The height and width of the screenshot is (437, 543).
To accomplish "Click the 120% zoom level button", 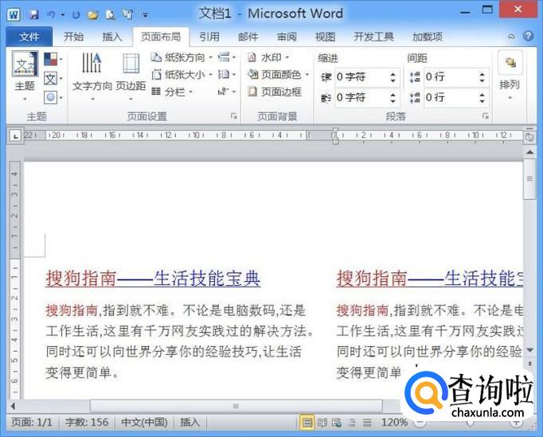I will (x=394, y=423).
